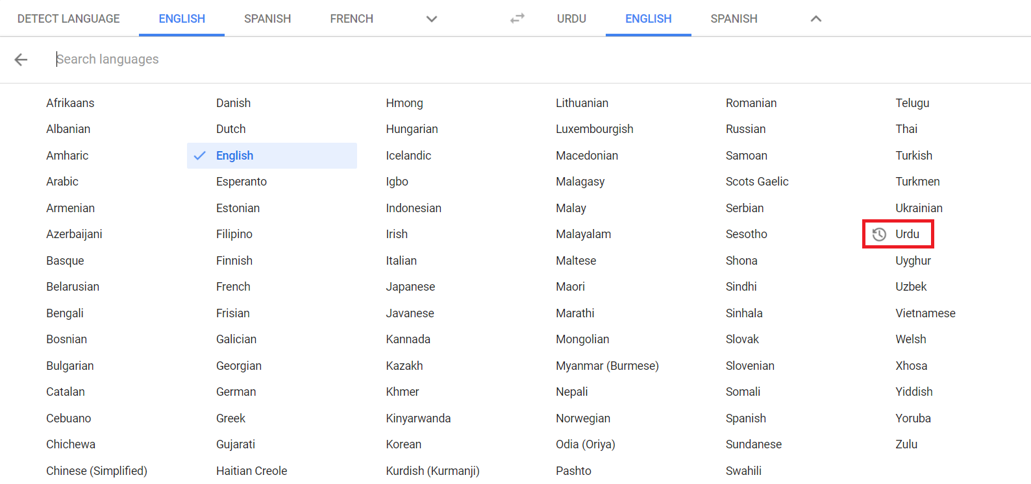This screenshot has width=1031, height=484.
Task: Click the swap languages arrows icon
Action: click(x=517, y=19)
